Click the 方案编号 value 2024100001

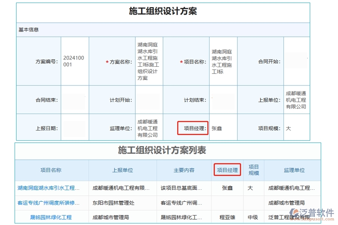pyautogui.click(x=74, y=60)
